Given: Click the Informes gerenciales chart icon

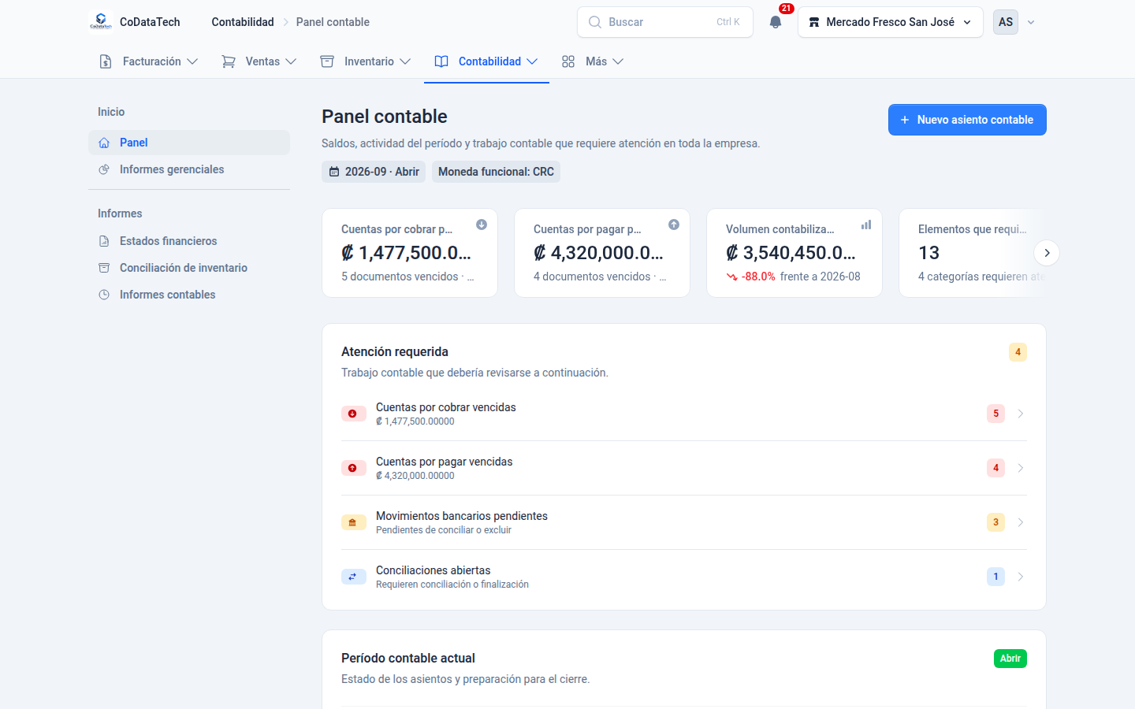Looking at the screenshot, I should pos(104,169).
